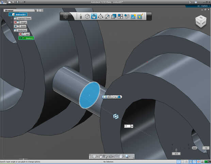Image resolution: width=211 pixels, height=164 pixels.
Task: Click the Primitives box icon in toolbar
Action: coord(87,16)
